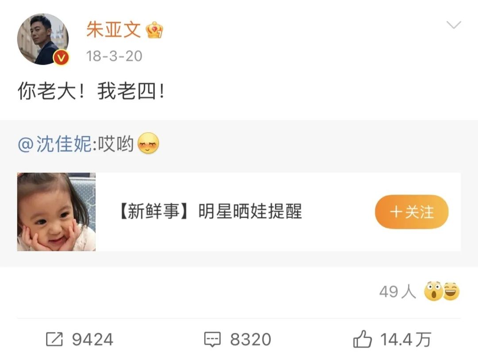The width and height of the screenshot is (478, 354).
Task: Click the blushing emoji in quoted post
Action: [x=148, y=143]
